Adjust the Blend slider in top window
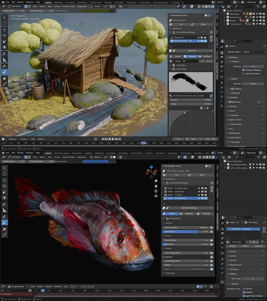The height and width of the screenshot is (301, 267). point(190,100)
